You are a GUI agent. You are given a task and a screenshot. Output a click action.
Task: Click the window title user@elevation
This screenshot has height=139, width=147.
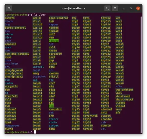point(73,8)
